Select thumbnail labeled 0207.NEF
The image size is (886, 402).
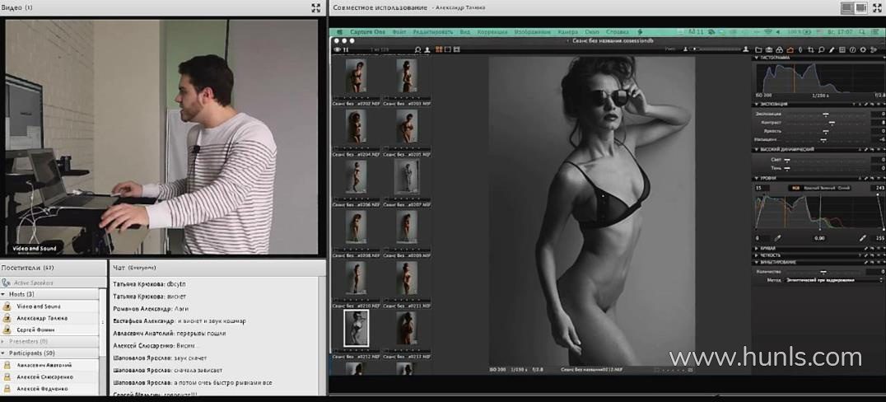(x=406, y=177)
